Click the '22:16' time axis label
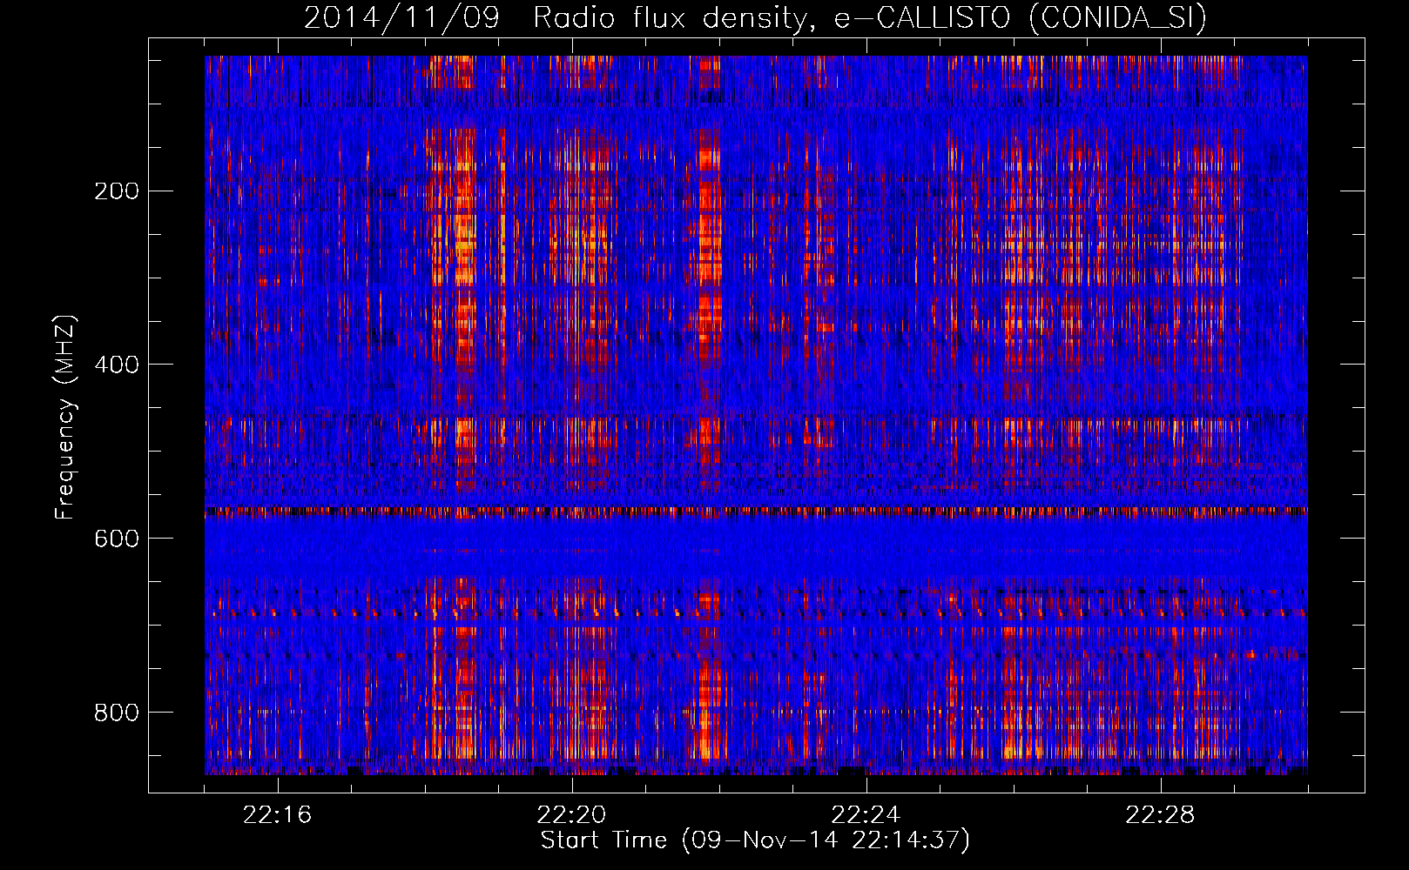 click(x=277, y=815)
